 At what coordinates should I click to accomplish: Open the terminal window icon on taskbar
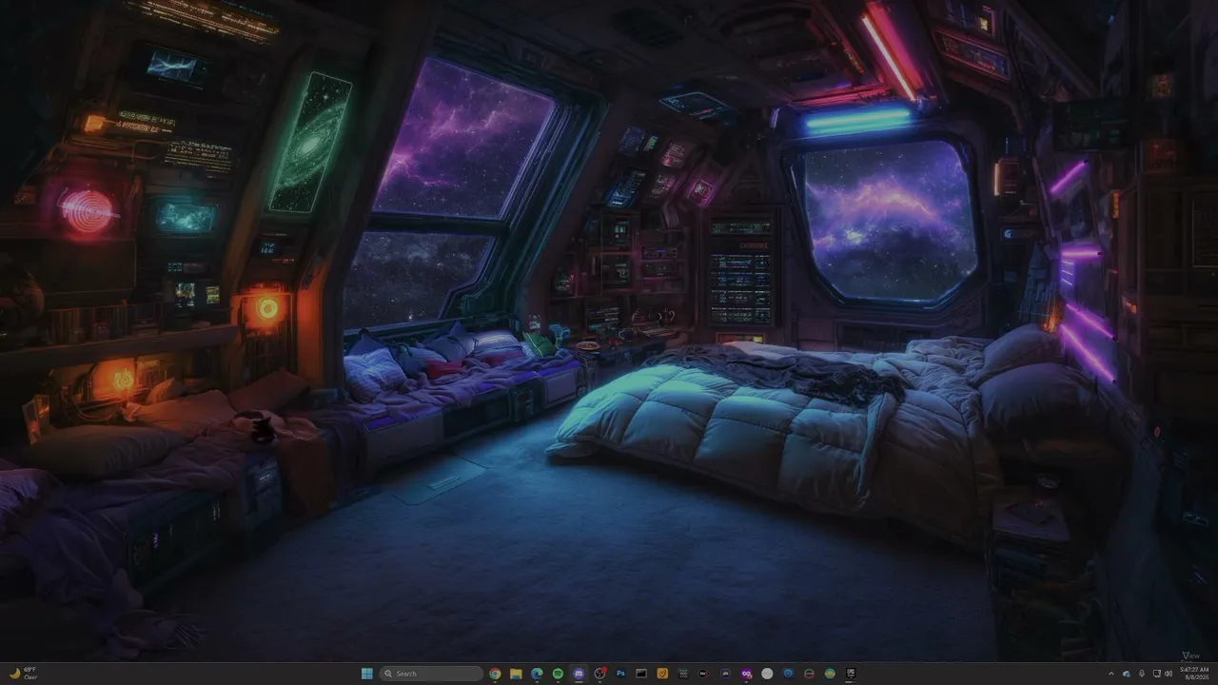click(x=641, y=674)
